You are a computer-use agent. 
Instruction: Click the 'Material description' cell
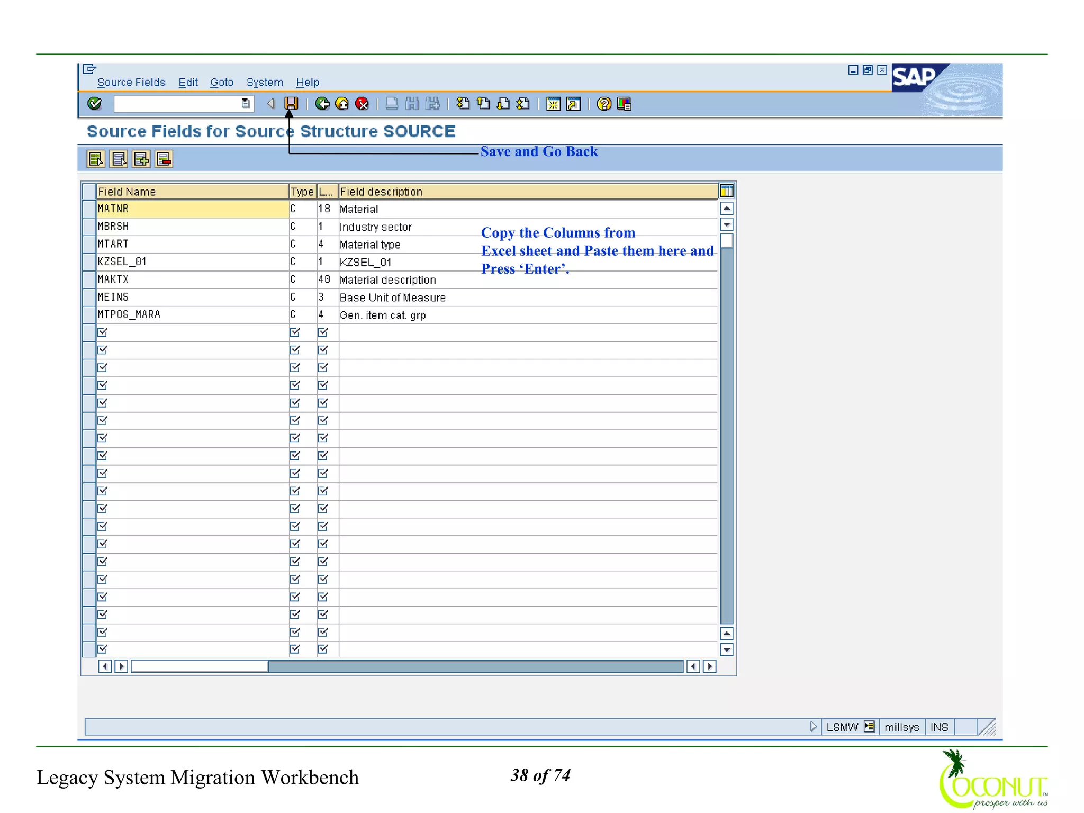[528, 279]
